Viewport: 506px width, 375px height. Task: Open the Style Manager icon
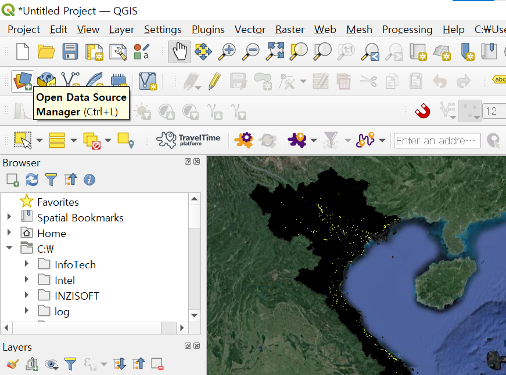point(142,52)
